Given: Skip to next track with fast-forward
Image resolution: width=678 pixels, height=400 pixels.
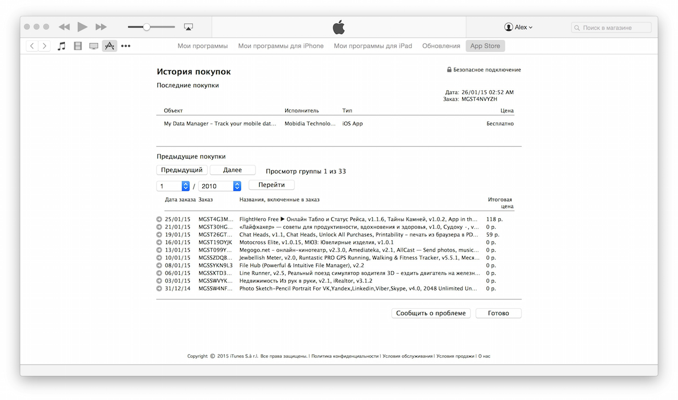Looking at the screenshot, I should tap(101, 27).
